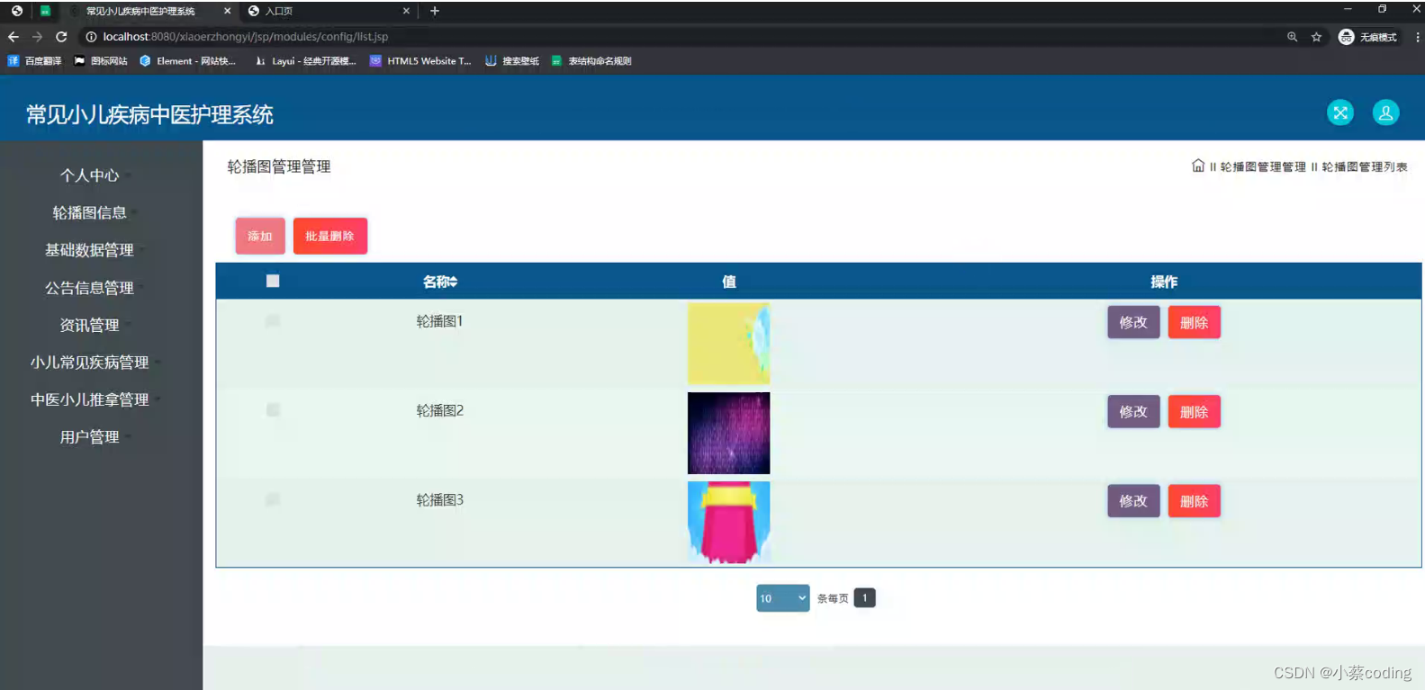Click 修改 for 轮播图3
The width and height of the screenshot is (1425, 690).
tap(1133, 501)
